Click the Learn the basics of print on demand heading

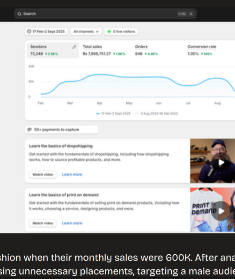click(x=64, y=195)
